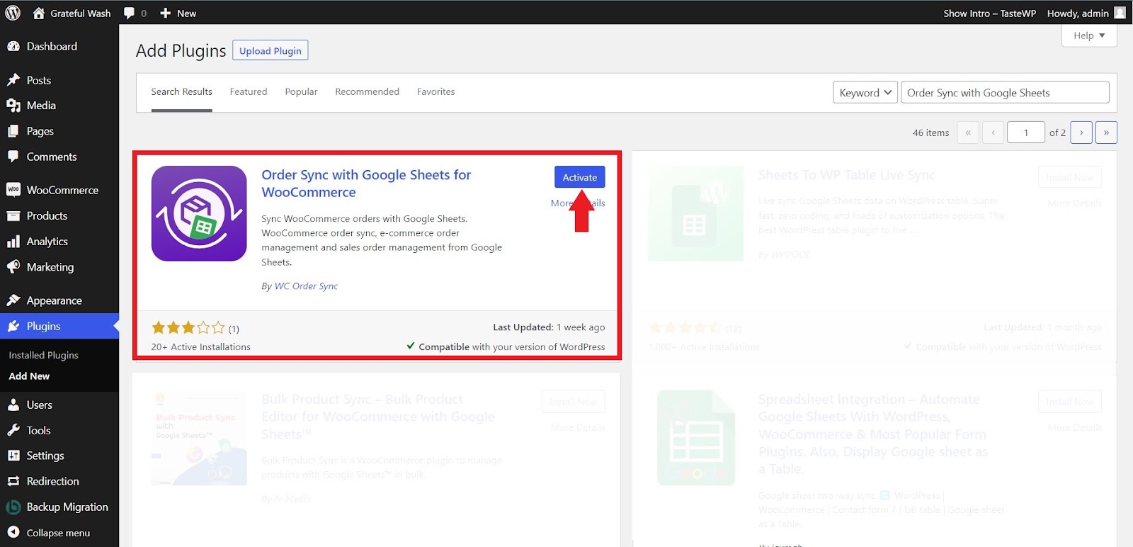Click the Pages icon in sidebar
The width and height of the screenshot is (1133, 547).
[x=13, y=131]
